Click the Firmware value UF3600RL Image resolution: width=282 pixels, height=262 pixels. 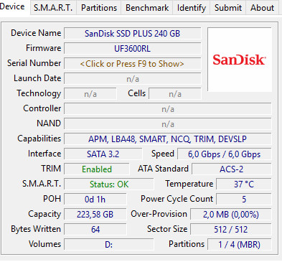[x=133, y=49]
